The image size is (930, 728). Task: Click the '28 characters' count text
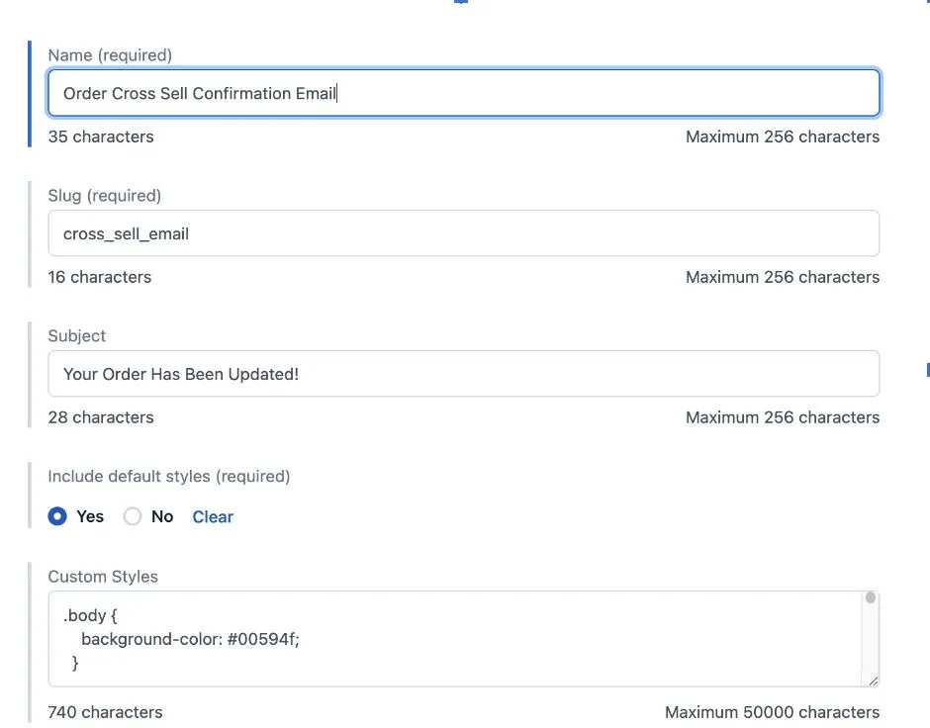click(101, 418)
